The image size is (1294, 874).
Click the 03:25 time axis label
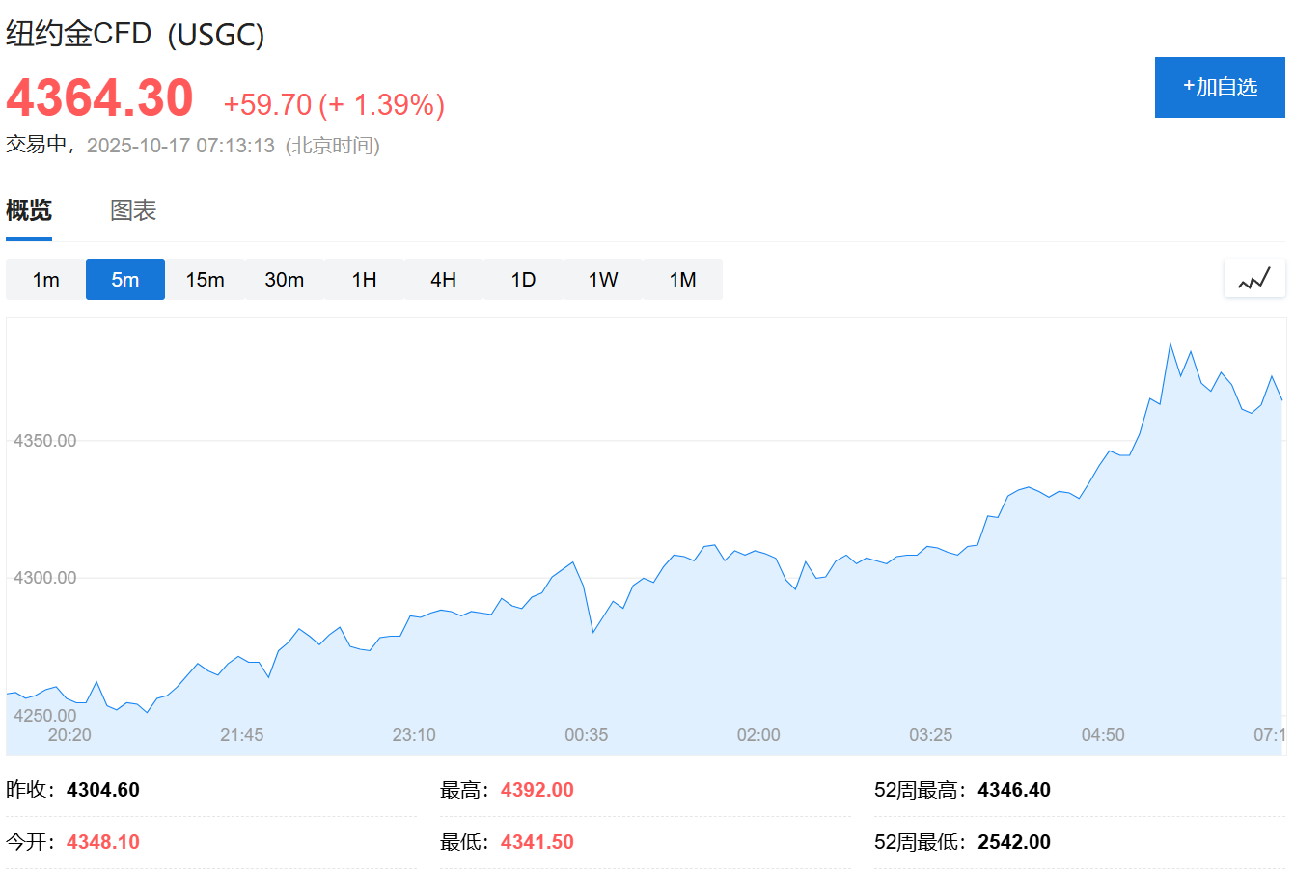point(931,735)
